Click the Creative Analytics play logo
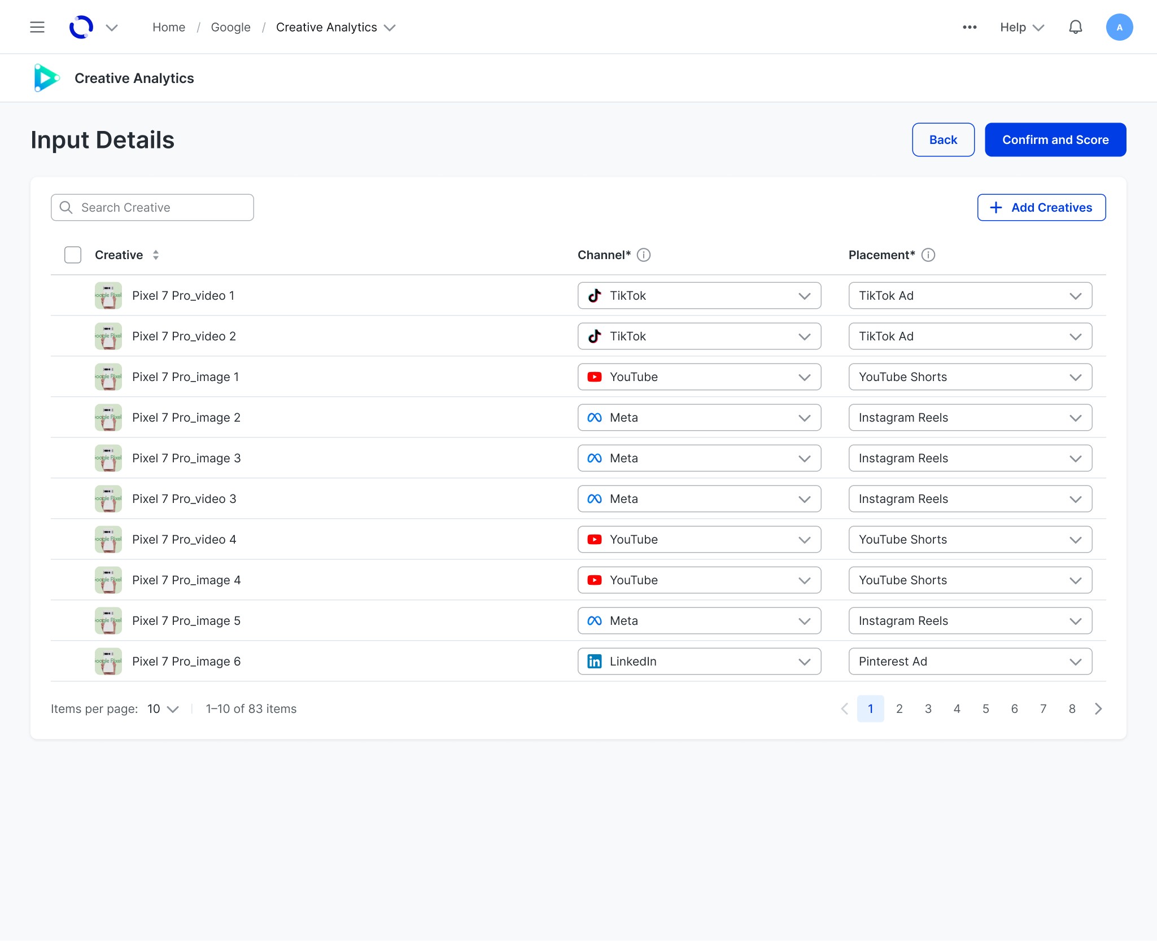 (x=46, y=78)
